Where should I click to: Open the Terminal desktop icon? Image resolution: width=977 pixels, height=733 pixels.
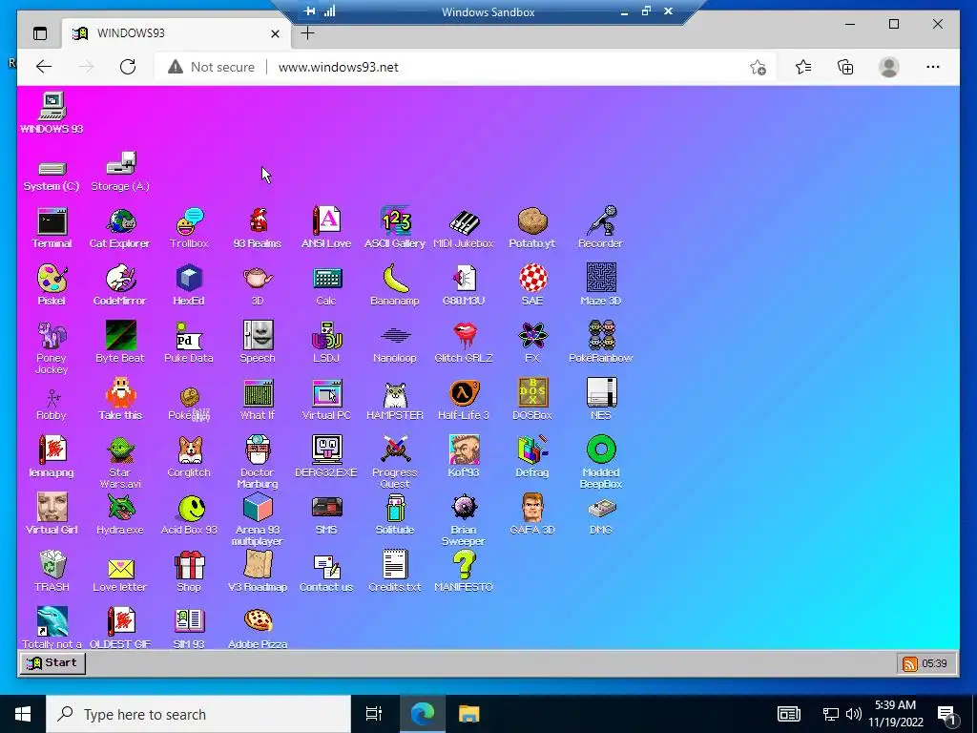(x=52, y=228)
